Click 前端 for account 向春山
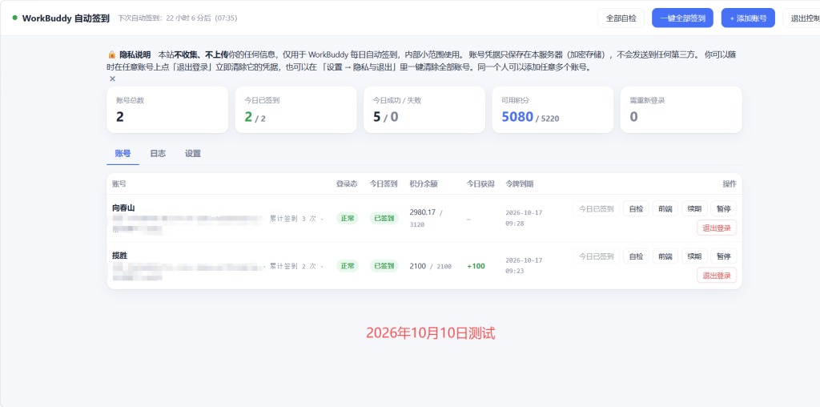Viewport: 820px width, 407px height. (665, 208)
